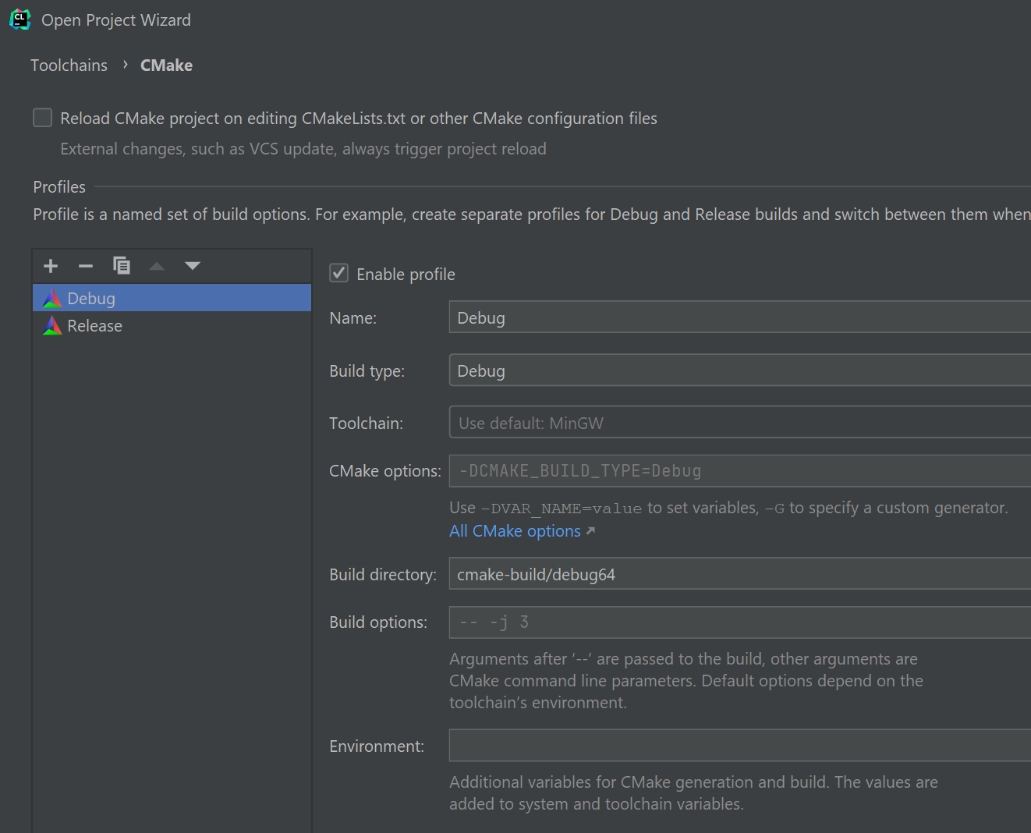Click the Open Project Wizard title text
The height and width of the screenshot is (833, 1031).
(116, 20)
